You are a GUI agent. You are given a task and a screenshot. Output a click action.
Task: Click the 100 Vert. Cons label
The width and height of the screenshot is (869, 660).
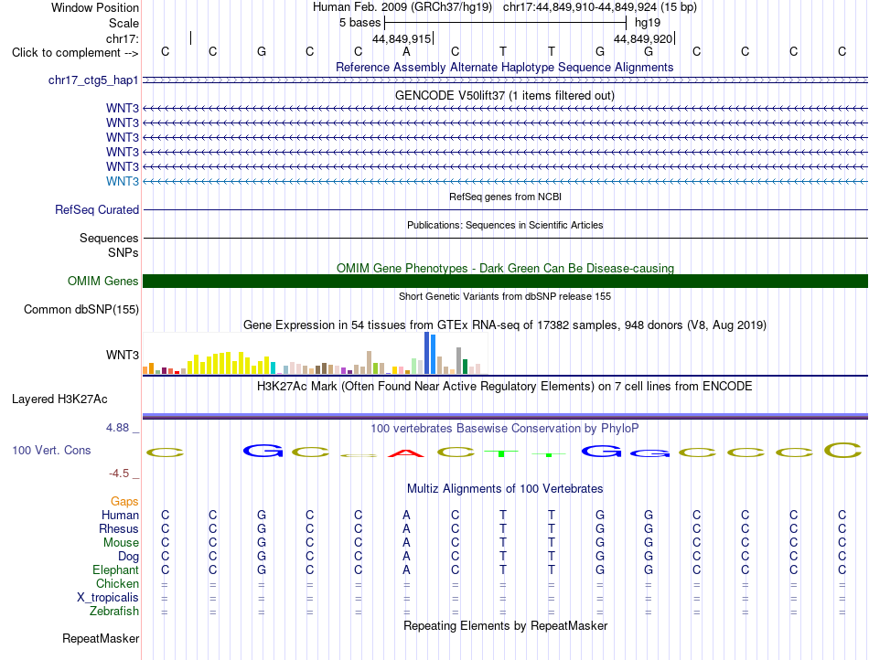[x=51, y=450]
